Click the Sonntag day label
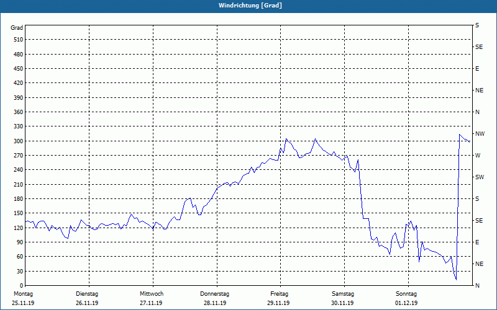Viewport: 497px width, 310px height. [x=406, y=294]
